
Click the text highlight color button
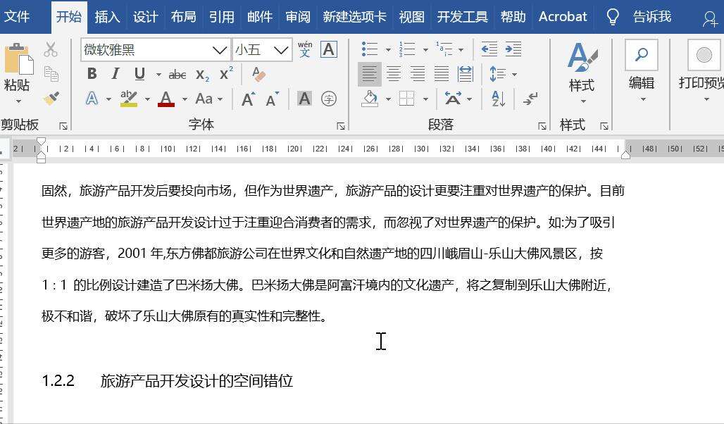pos(129,99)
